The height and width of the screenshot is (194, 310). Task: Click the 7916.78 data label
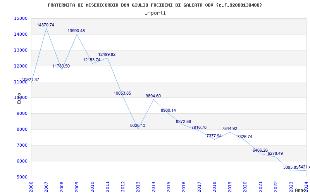[199, 127]
